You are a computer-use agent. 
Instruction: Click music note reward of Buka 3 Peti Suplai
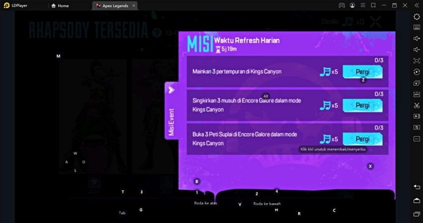pos(325,139)
